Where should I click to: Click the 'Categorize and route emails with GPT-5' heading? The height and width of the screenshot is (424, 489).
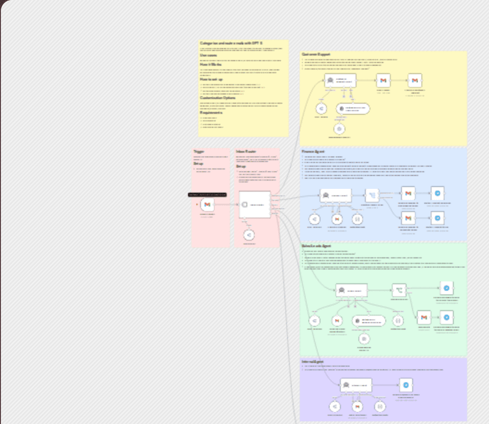point(231,43)
